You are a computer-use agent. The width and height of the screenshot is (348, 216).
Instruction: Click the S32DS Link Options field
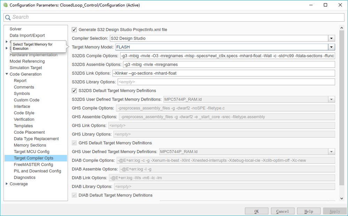point(224,73)
